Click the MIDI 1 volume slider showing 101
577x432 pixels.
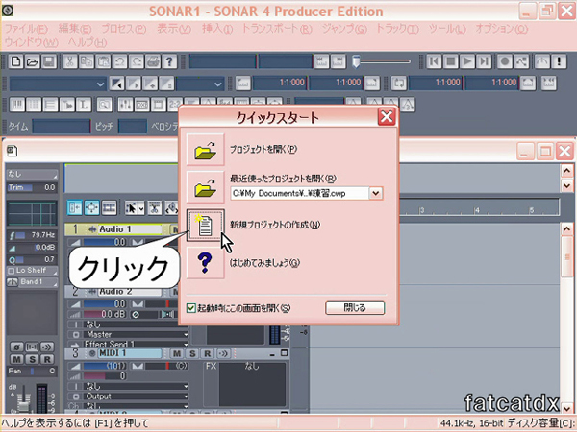coord(105,367)
